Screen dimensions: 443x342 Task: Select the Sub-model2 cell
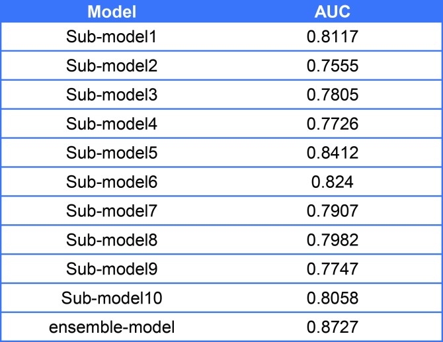(x=111, y=66)
